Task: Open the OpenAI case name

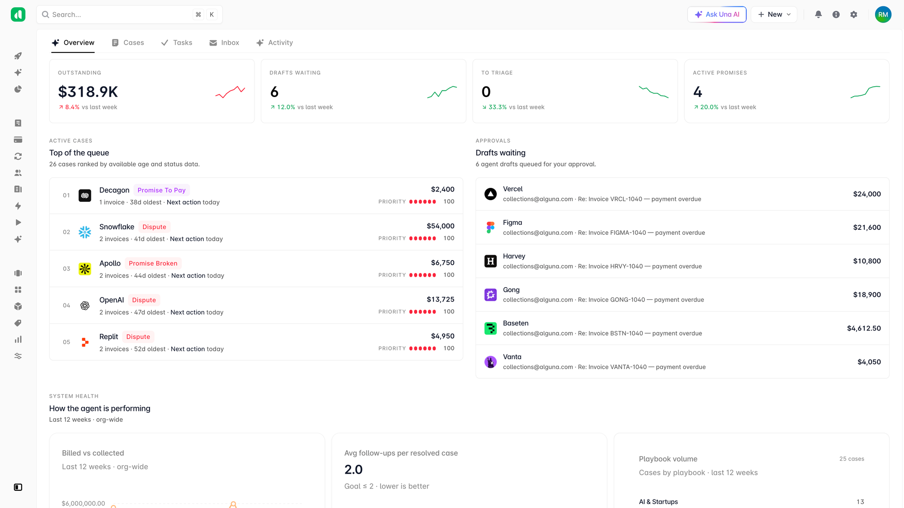Action: 112,300
